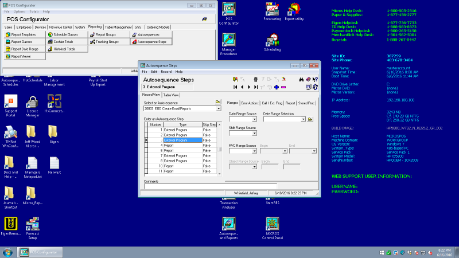Click the question-mark pointer help icon
Image resolution: width=459 pixels, height=258 pixels.
[x=315, y=79]
